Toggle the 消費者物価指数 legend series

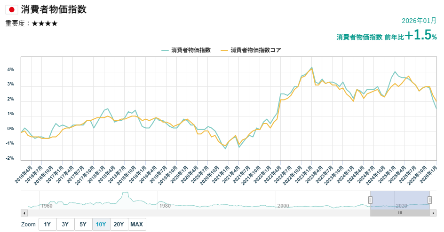pyautogui.click(x=186, y=50)
